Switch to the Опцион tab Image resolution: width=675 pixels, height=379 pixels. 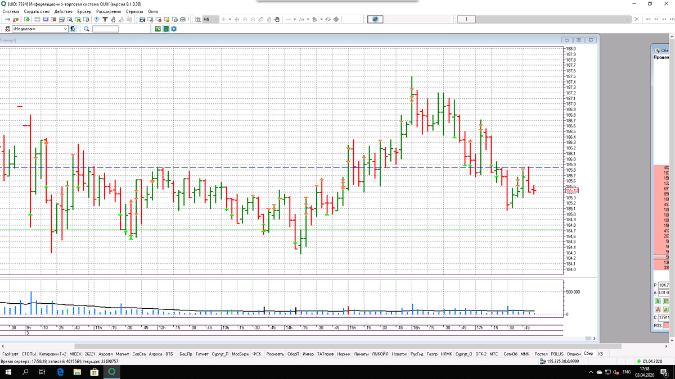pyautogui.click(x=574, y=354)
